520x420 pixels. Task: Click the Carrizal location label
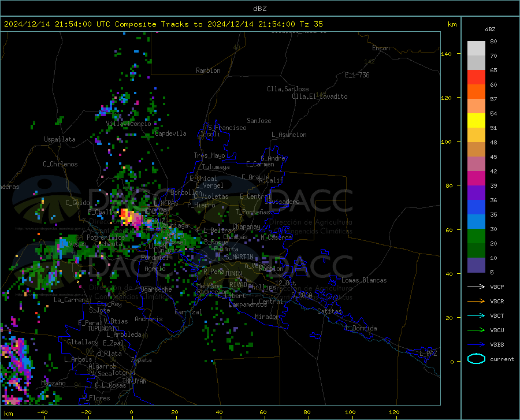[188, 312]
